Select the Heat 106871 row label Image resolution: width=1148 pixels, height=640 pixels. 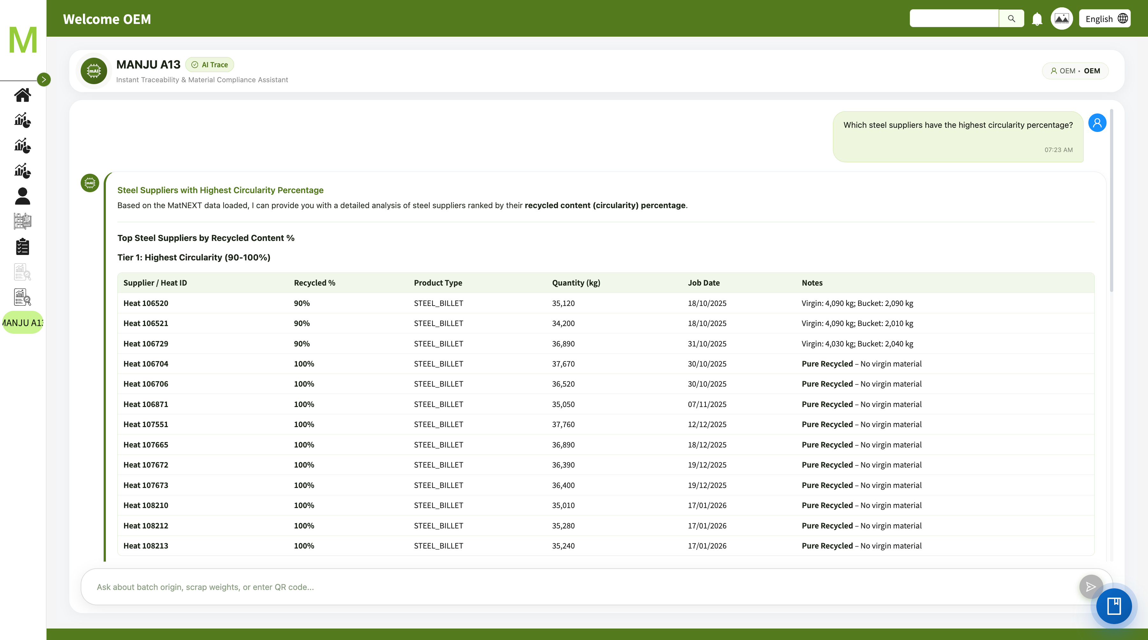[x=146, y=404]
